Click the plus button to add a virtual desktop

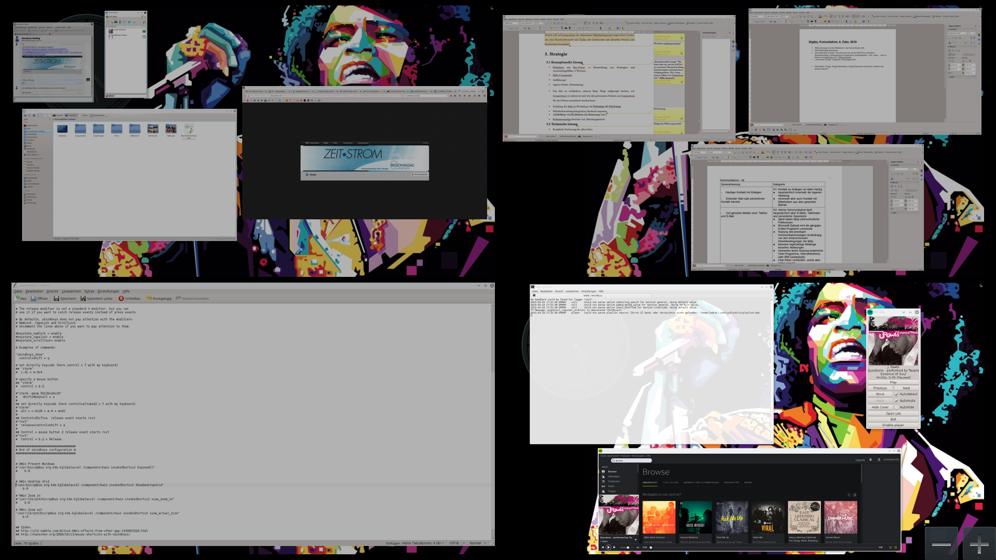(x=979, y=543)
